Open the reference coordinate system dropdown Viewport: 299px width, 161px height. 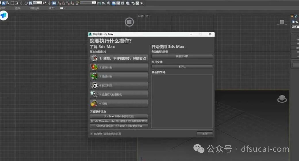click(38, 3)
